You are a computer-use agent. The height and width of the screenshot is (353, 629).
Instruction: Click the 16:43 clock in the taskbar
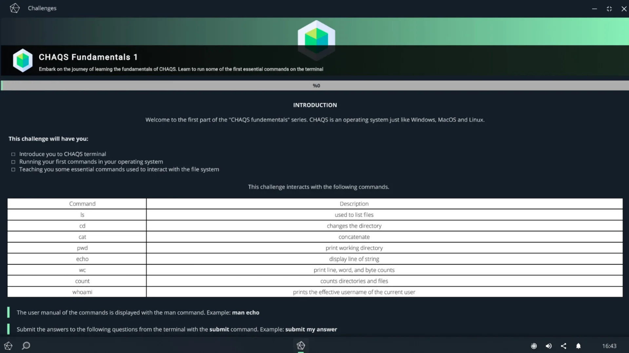(609, 346)
